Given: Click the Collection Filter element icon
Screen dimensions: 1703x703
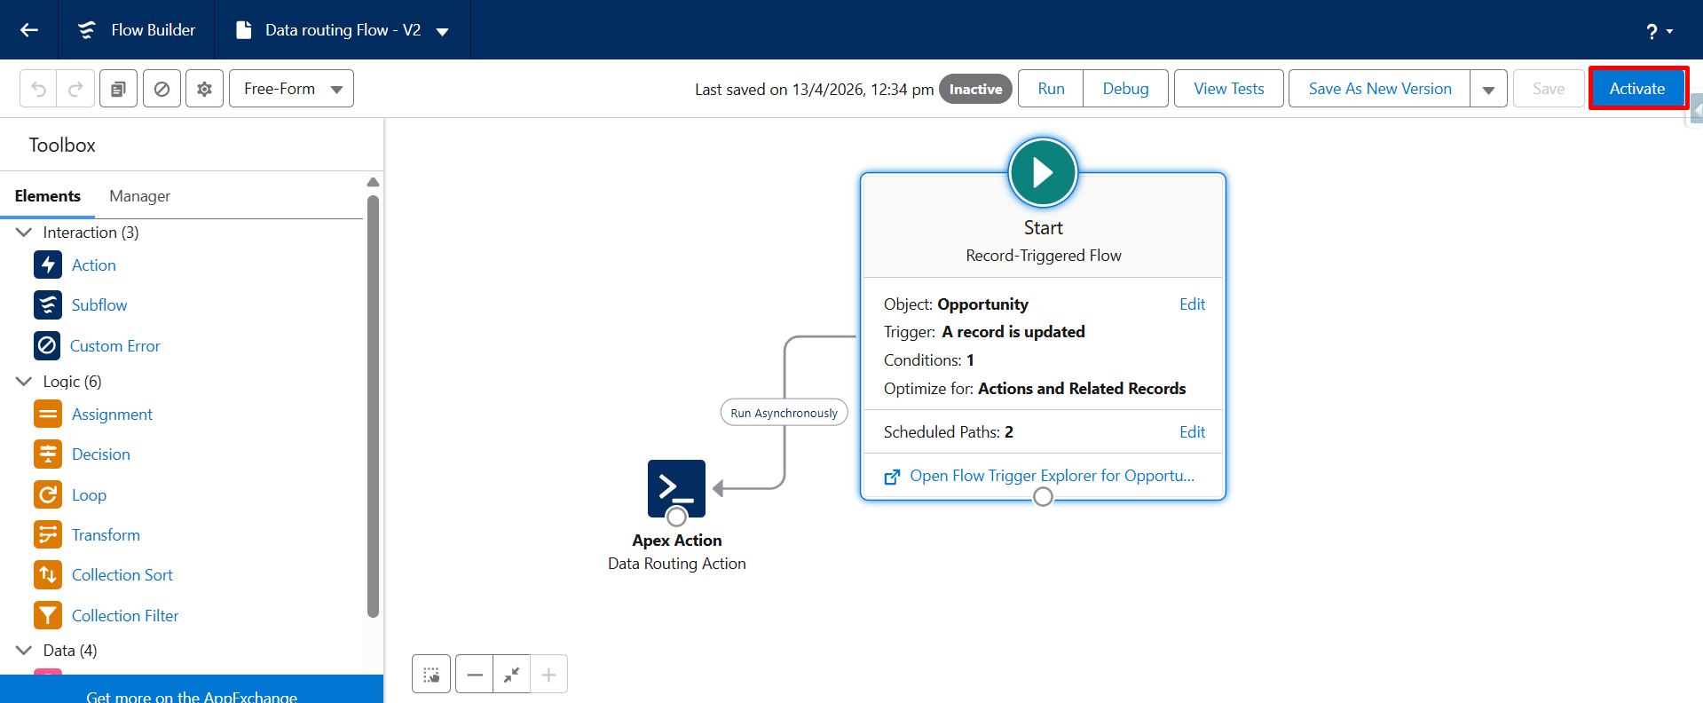Looking at the screenshot, I should (x=48, y=615).
